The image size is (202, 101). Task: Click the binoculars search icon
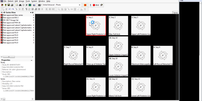20,5
